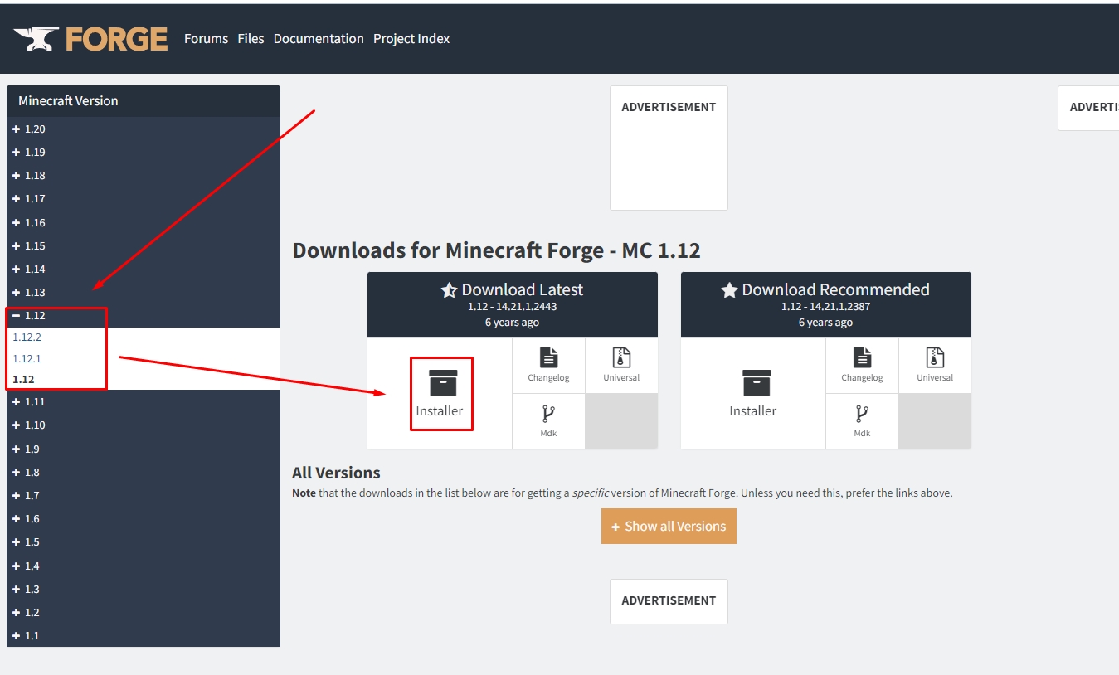Screen dimensions: 1119x675
Task: Click Mdk icon in Download Recommended card
Action: click(862, 414)
